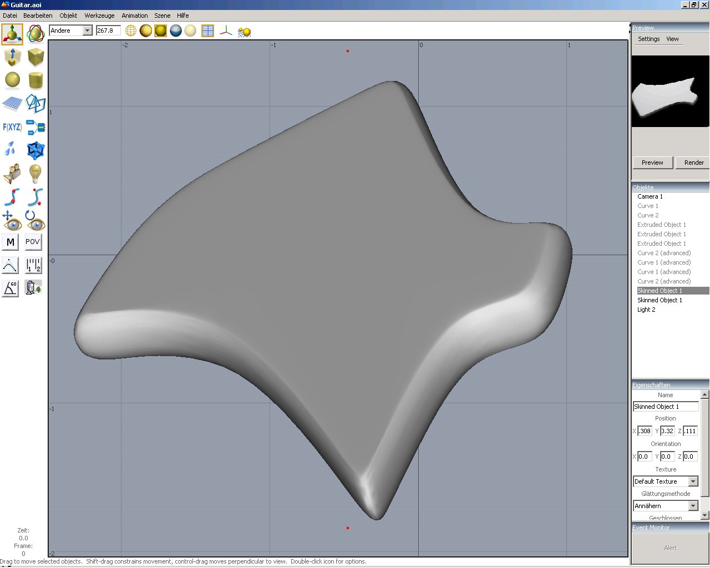Open the Datei menu
The height and width of the screenshot is (568, 710).
[10, 16]
